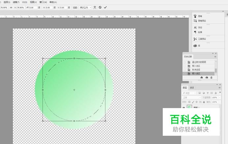
Task: Open the Brush Presets (画笔预设) panel
Action: point(200,21)
